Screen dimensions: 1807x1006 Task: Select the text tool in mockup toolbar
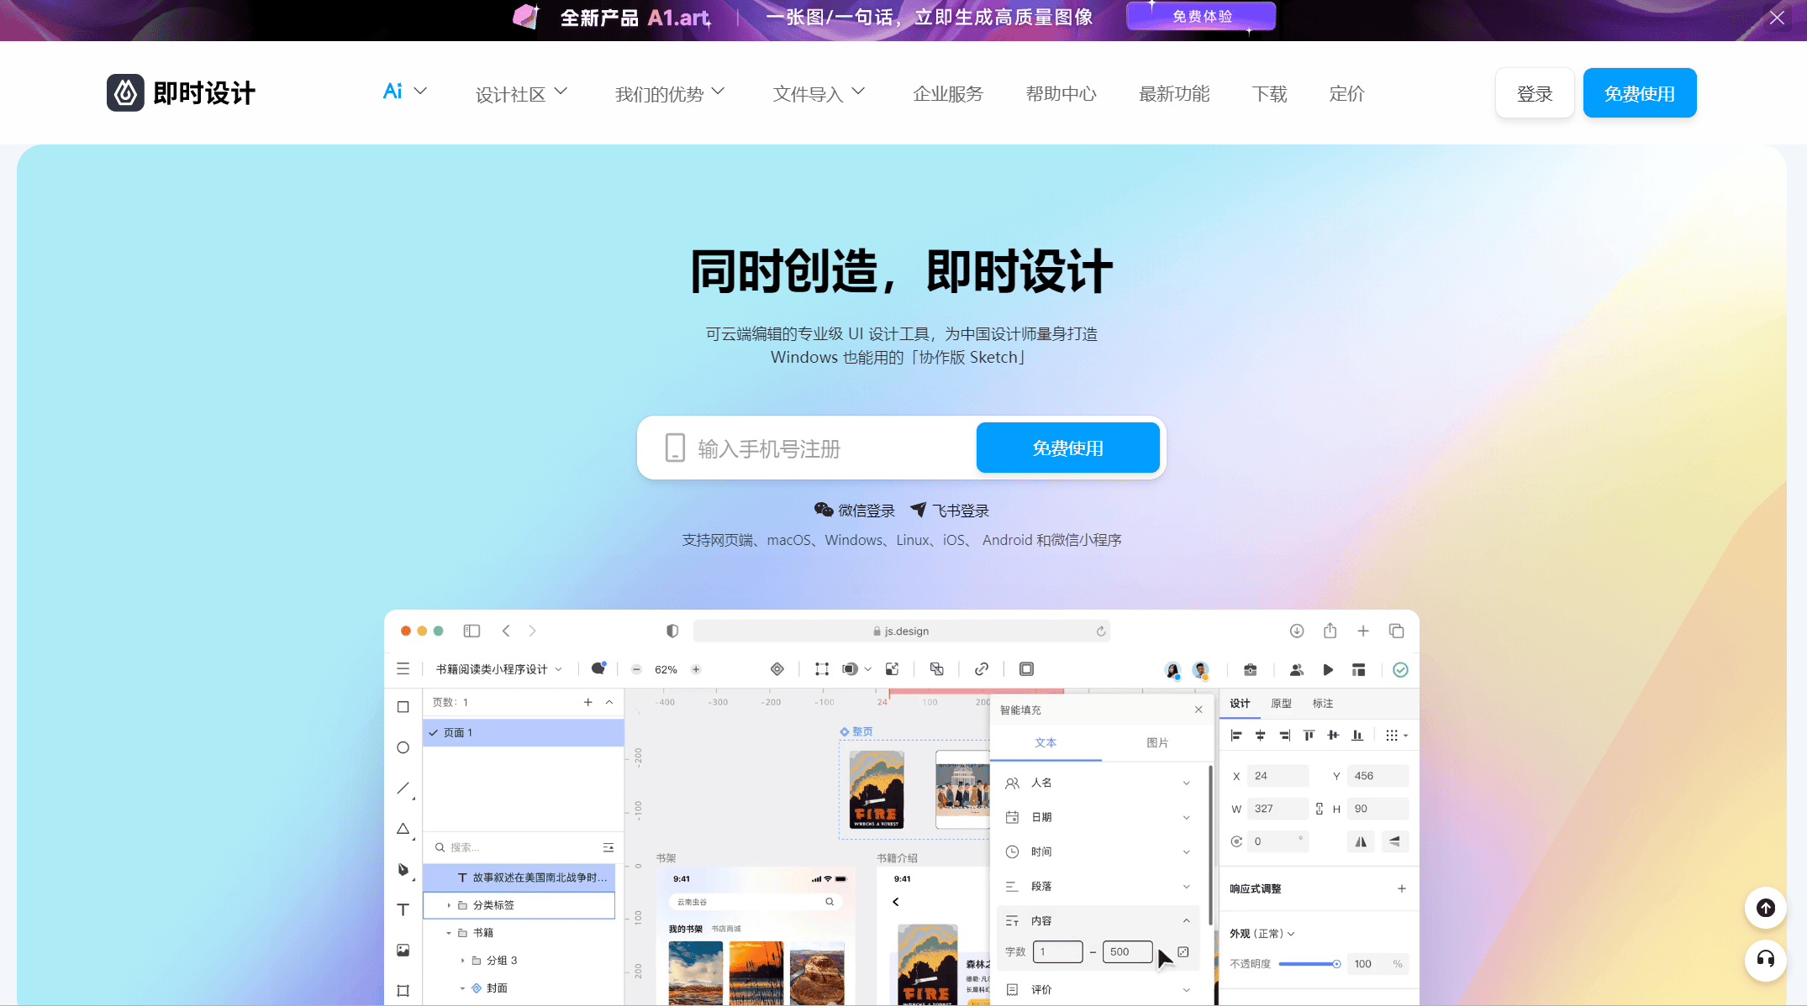[403, 909]
